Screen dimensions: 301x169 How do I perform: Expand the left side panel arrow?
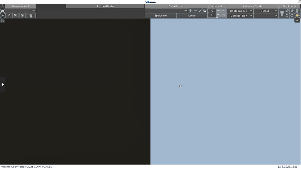[x=3, y=84]
